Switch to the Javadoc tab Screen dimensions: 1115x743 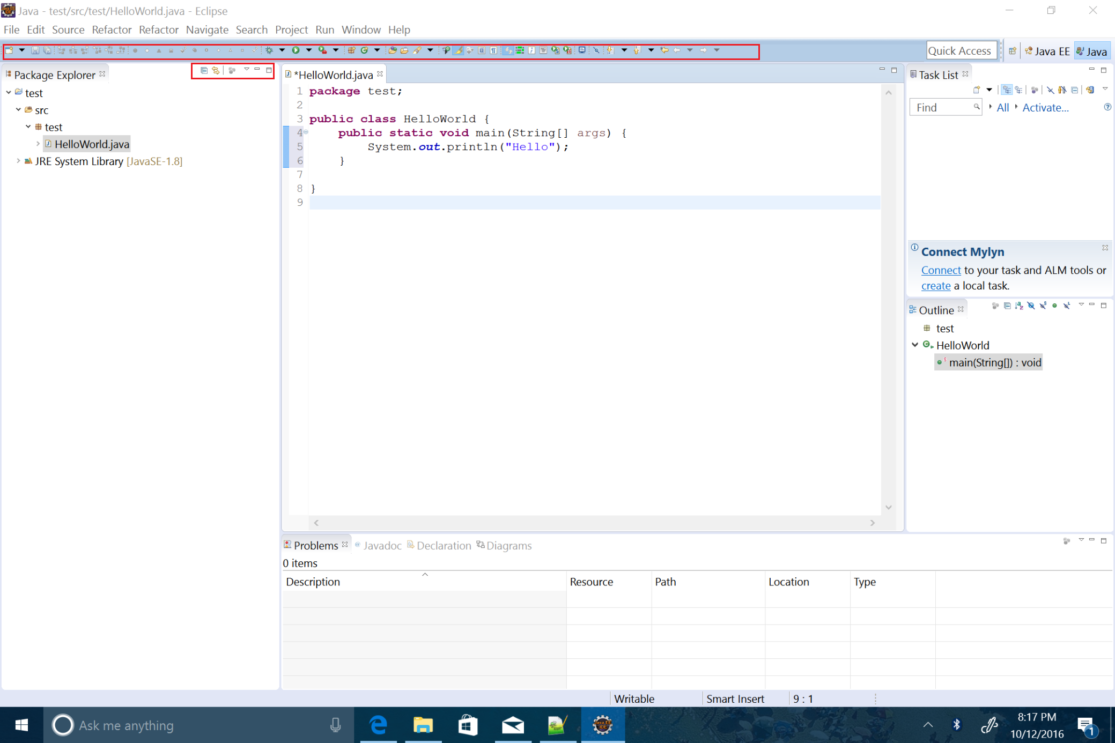tap(381, 545)
